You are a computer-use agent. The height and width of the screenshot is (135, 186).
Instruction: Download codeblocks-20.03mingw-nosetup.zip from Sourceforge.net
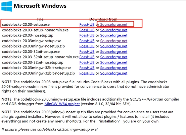tap(113, 46)
